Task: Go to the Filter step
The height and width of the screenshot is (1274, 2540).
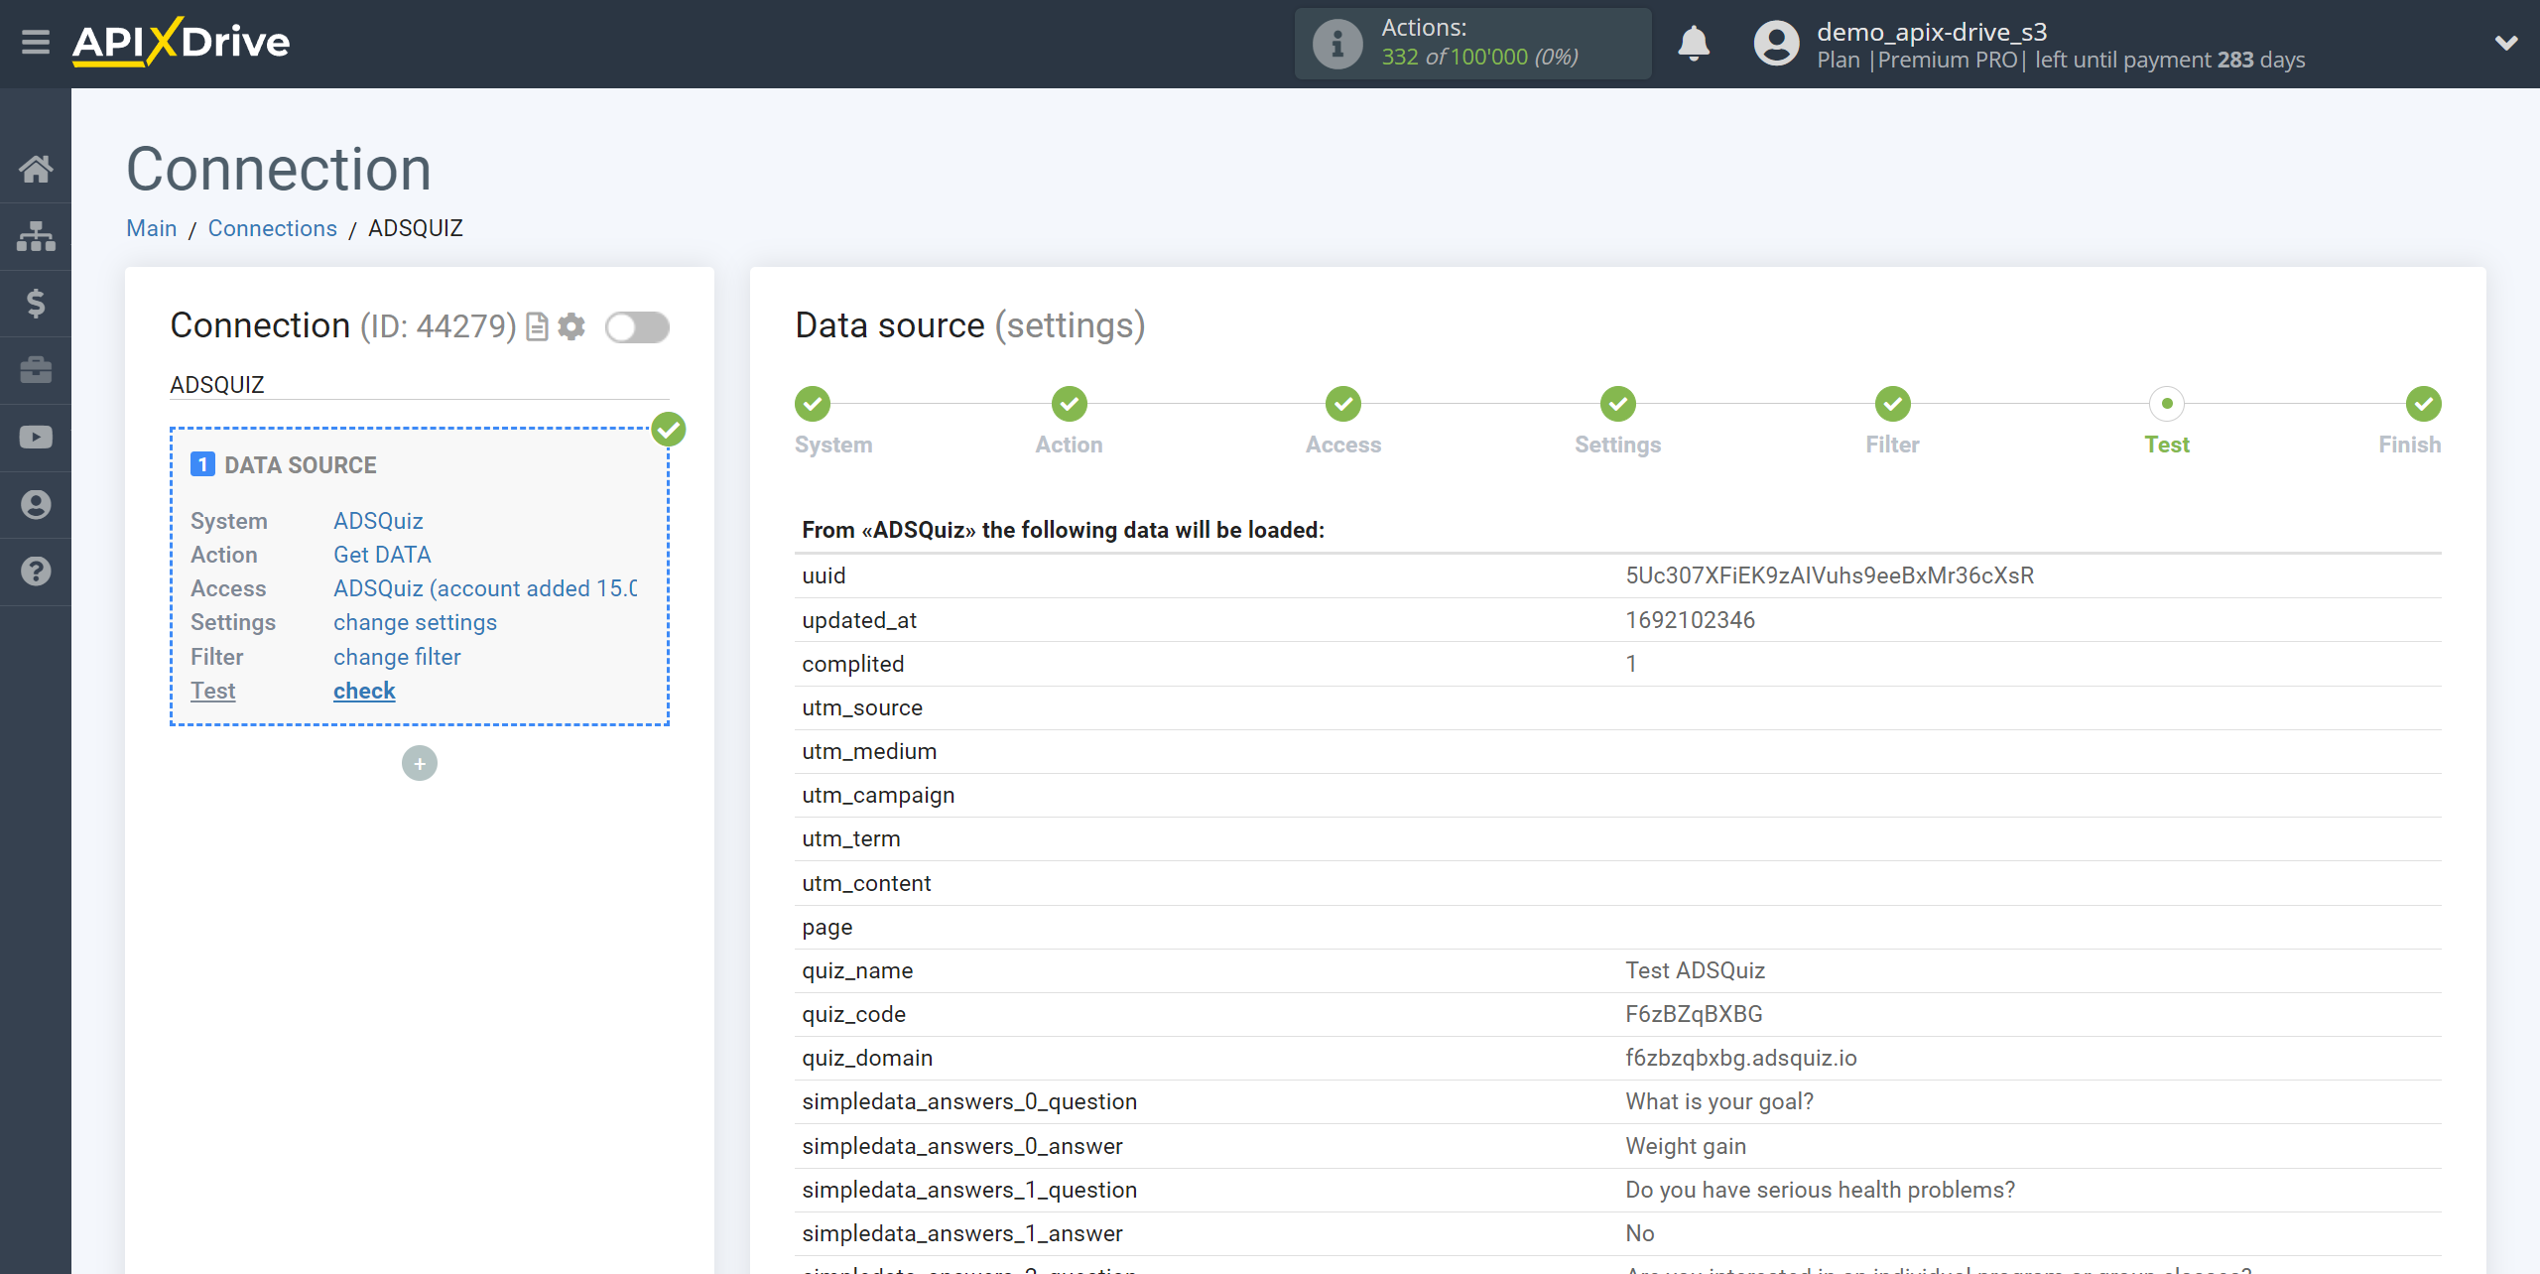Action: pyautogui.click(x=1893, y=404)
